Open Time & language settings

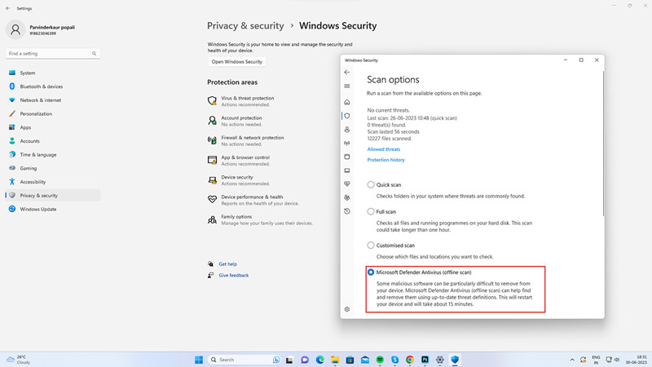coord(53,154)
